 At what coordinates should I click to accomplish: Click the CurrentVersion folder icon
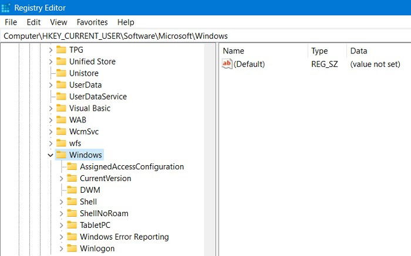[x=72, y=178]
